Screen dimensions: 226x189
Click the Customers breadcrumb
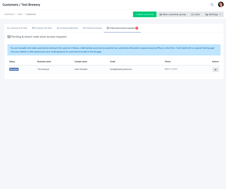click(x=31, y=14)
